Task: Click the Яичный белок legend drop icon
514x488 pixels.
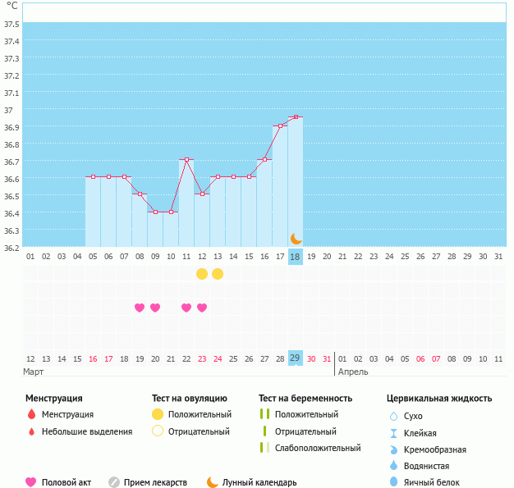Action: [393, 482]
